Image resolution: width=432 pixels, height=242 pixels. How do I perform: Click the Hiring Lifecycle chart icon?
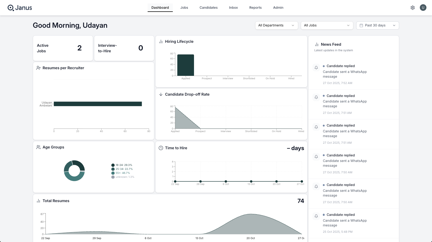[x=161, y=41]
